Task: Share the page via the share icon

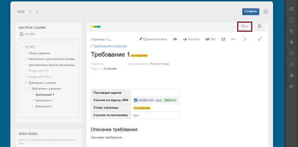Action: coord(223,39)
